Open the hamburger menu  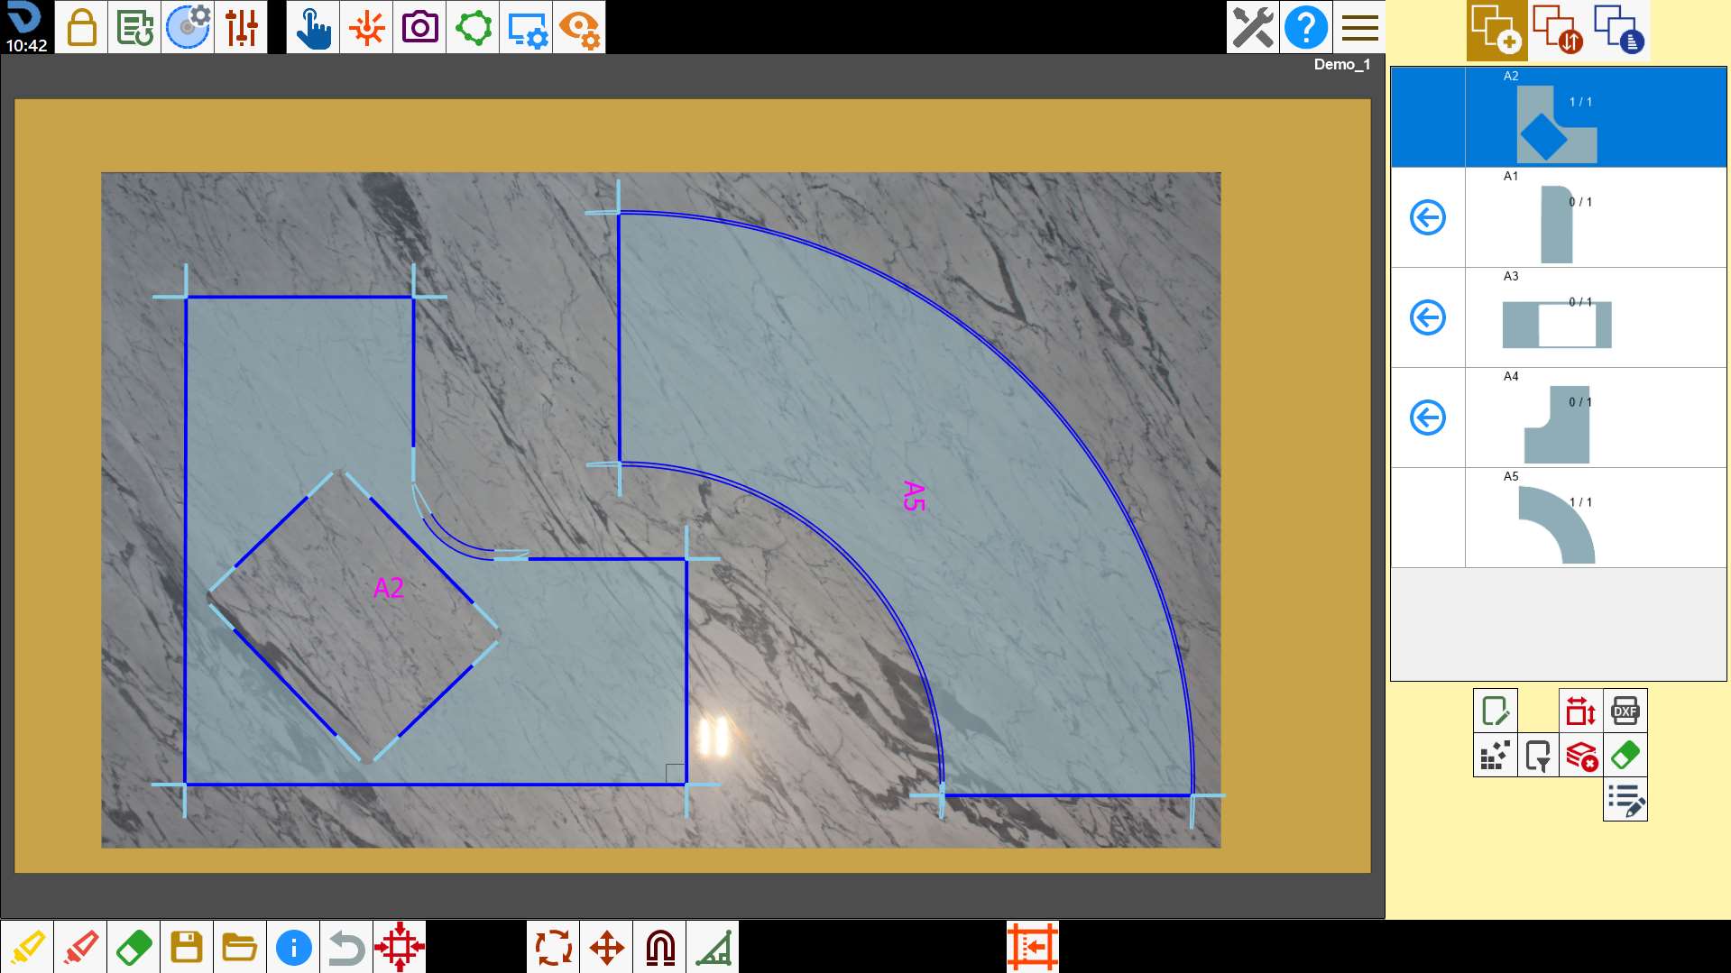tap(1359, 27)
